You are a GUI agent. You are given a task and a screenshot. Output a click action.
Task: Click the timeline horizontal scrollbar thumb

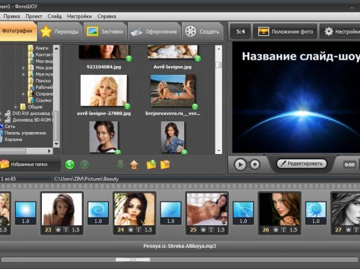[x=133, y=260]
